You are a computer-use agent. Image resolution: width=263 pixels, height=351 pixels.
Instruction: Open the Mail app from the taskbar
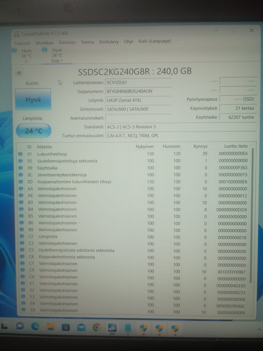click(81, 327)
